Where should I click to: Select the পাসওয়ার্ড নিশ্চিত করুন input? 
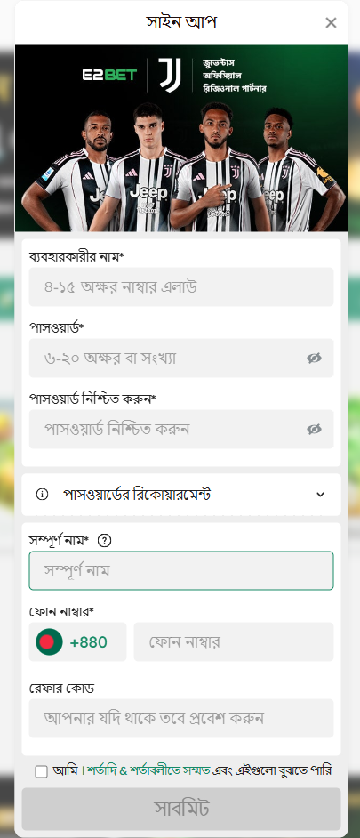click(181, 429)
